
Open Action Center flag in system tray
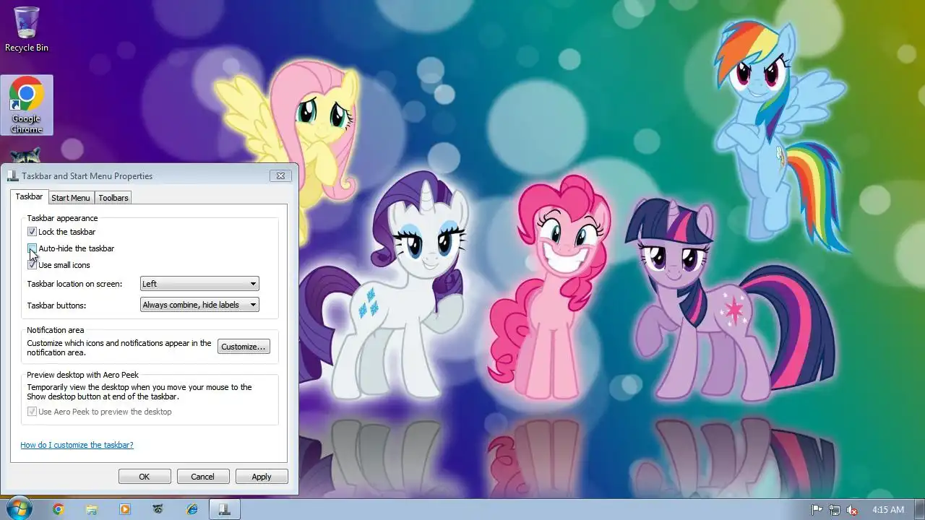click(x=817, y=510)
